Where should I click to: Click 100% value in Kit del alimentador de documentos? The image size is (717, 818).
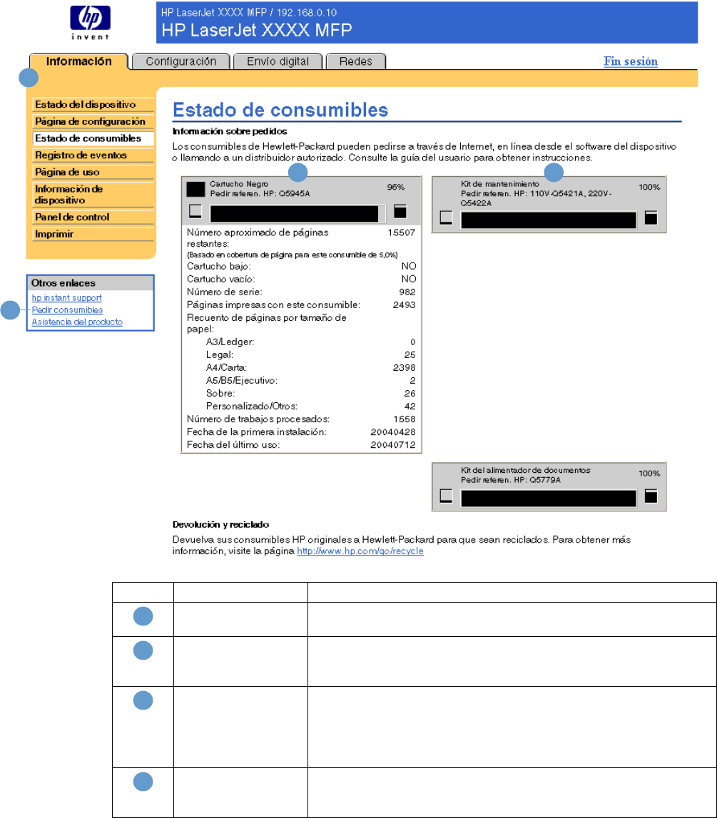649,473
